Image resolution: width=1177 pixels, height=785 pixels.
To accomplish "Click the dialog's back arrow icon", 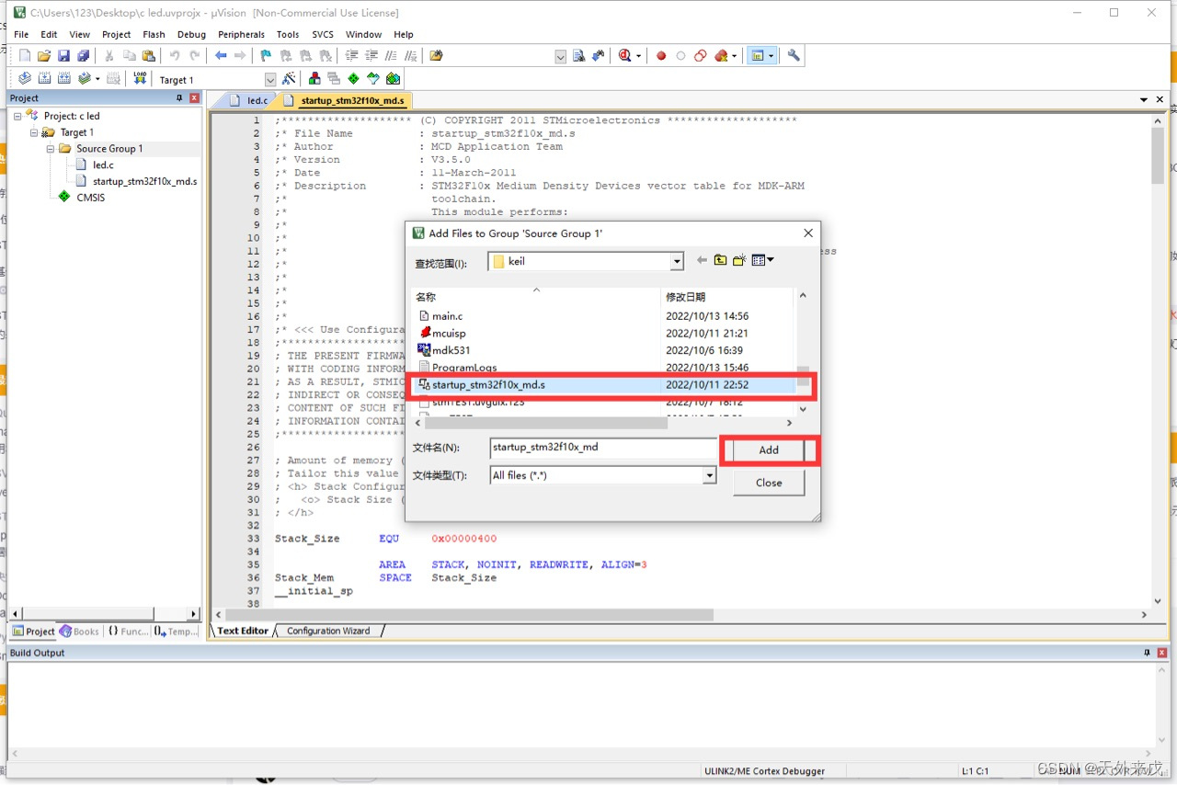I will pyautogui.click(x=702, y=261).
